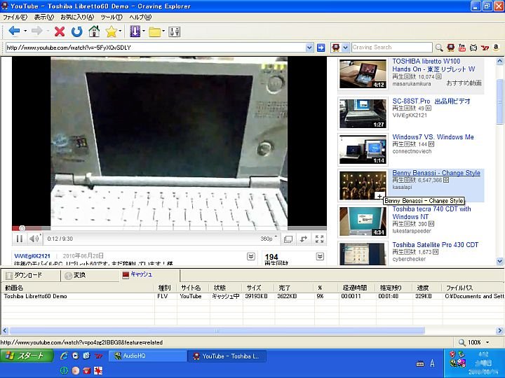Image resolution: width=505 pixels, height=378 pixels.
Task: Open the ヘルプ(H) menu
Action: click(x=140, y=17)
